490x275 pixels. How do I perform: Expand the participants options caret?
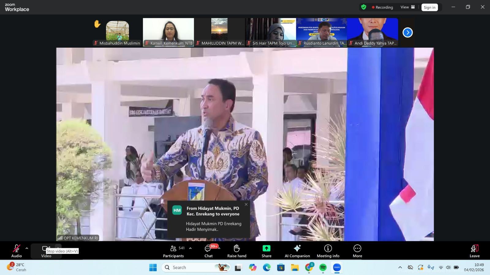[190, 248]
